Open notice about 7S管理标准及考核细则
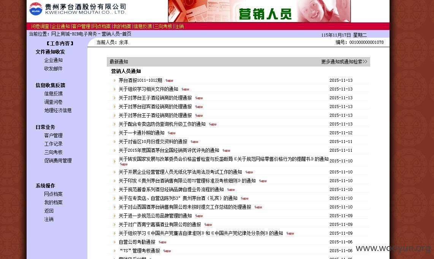Viewport: 434px width, 259px height. tap(187, 181)
